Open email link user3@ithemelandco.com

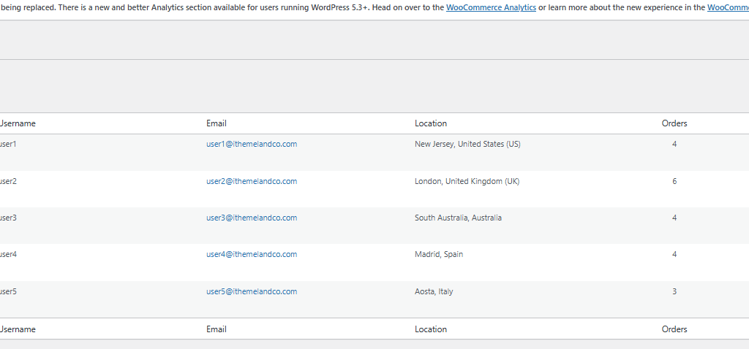[x=252, y=218]
